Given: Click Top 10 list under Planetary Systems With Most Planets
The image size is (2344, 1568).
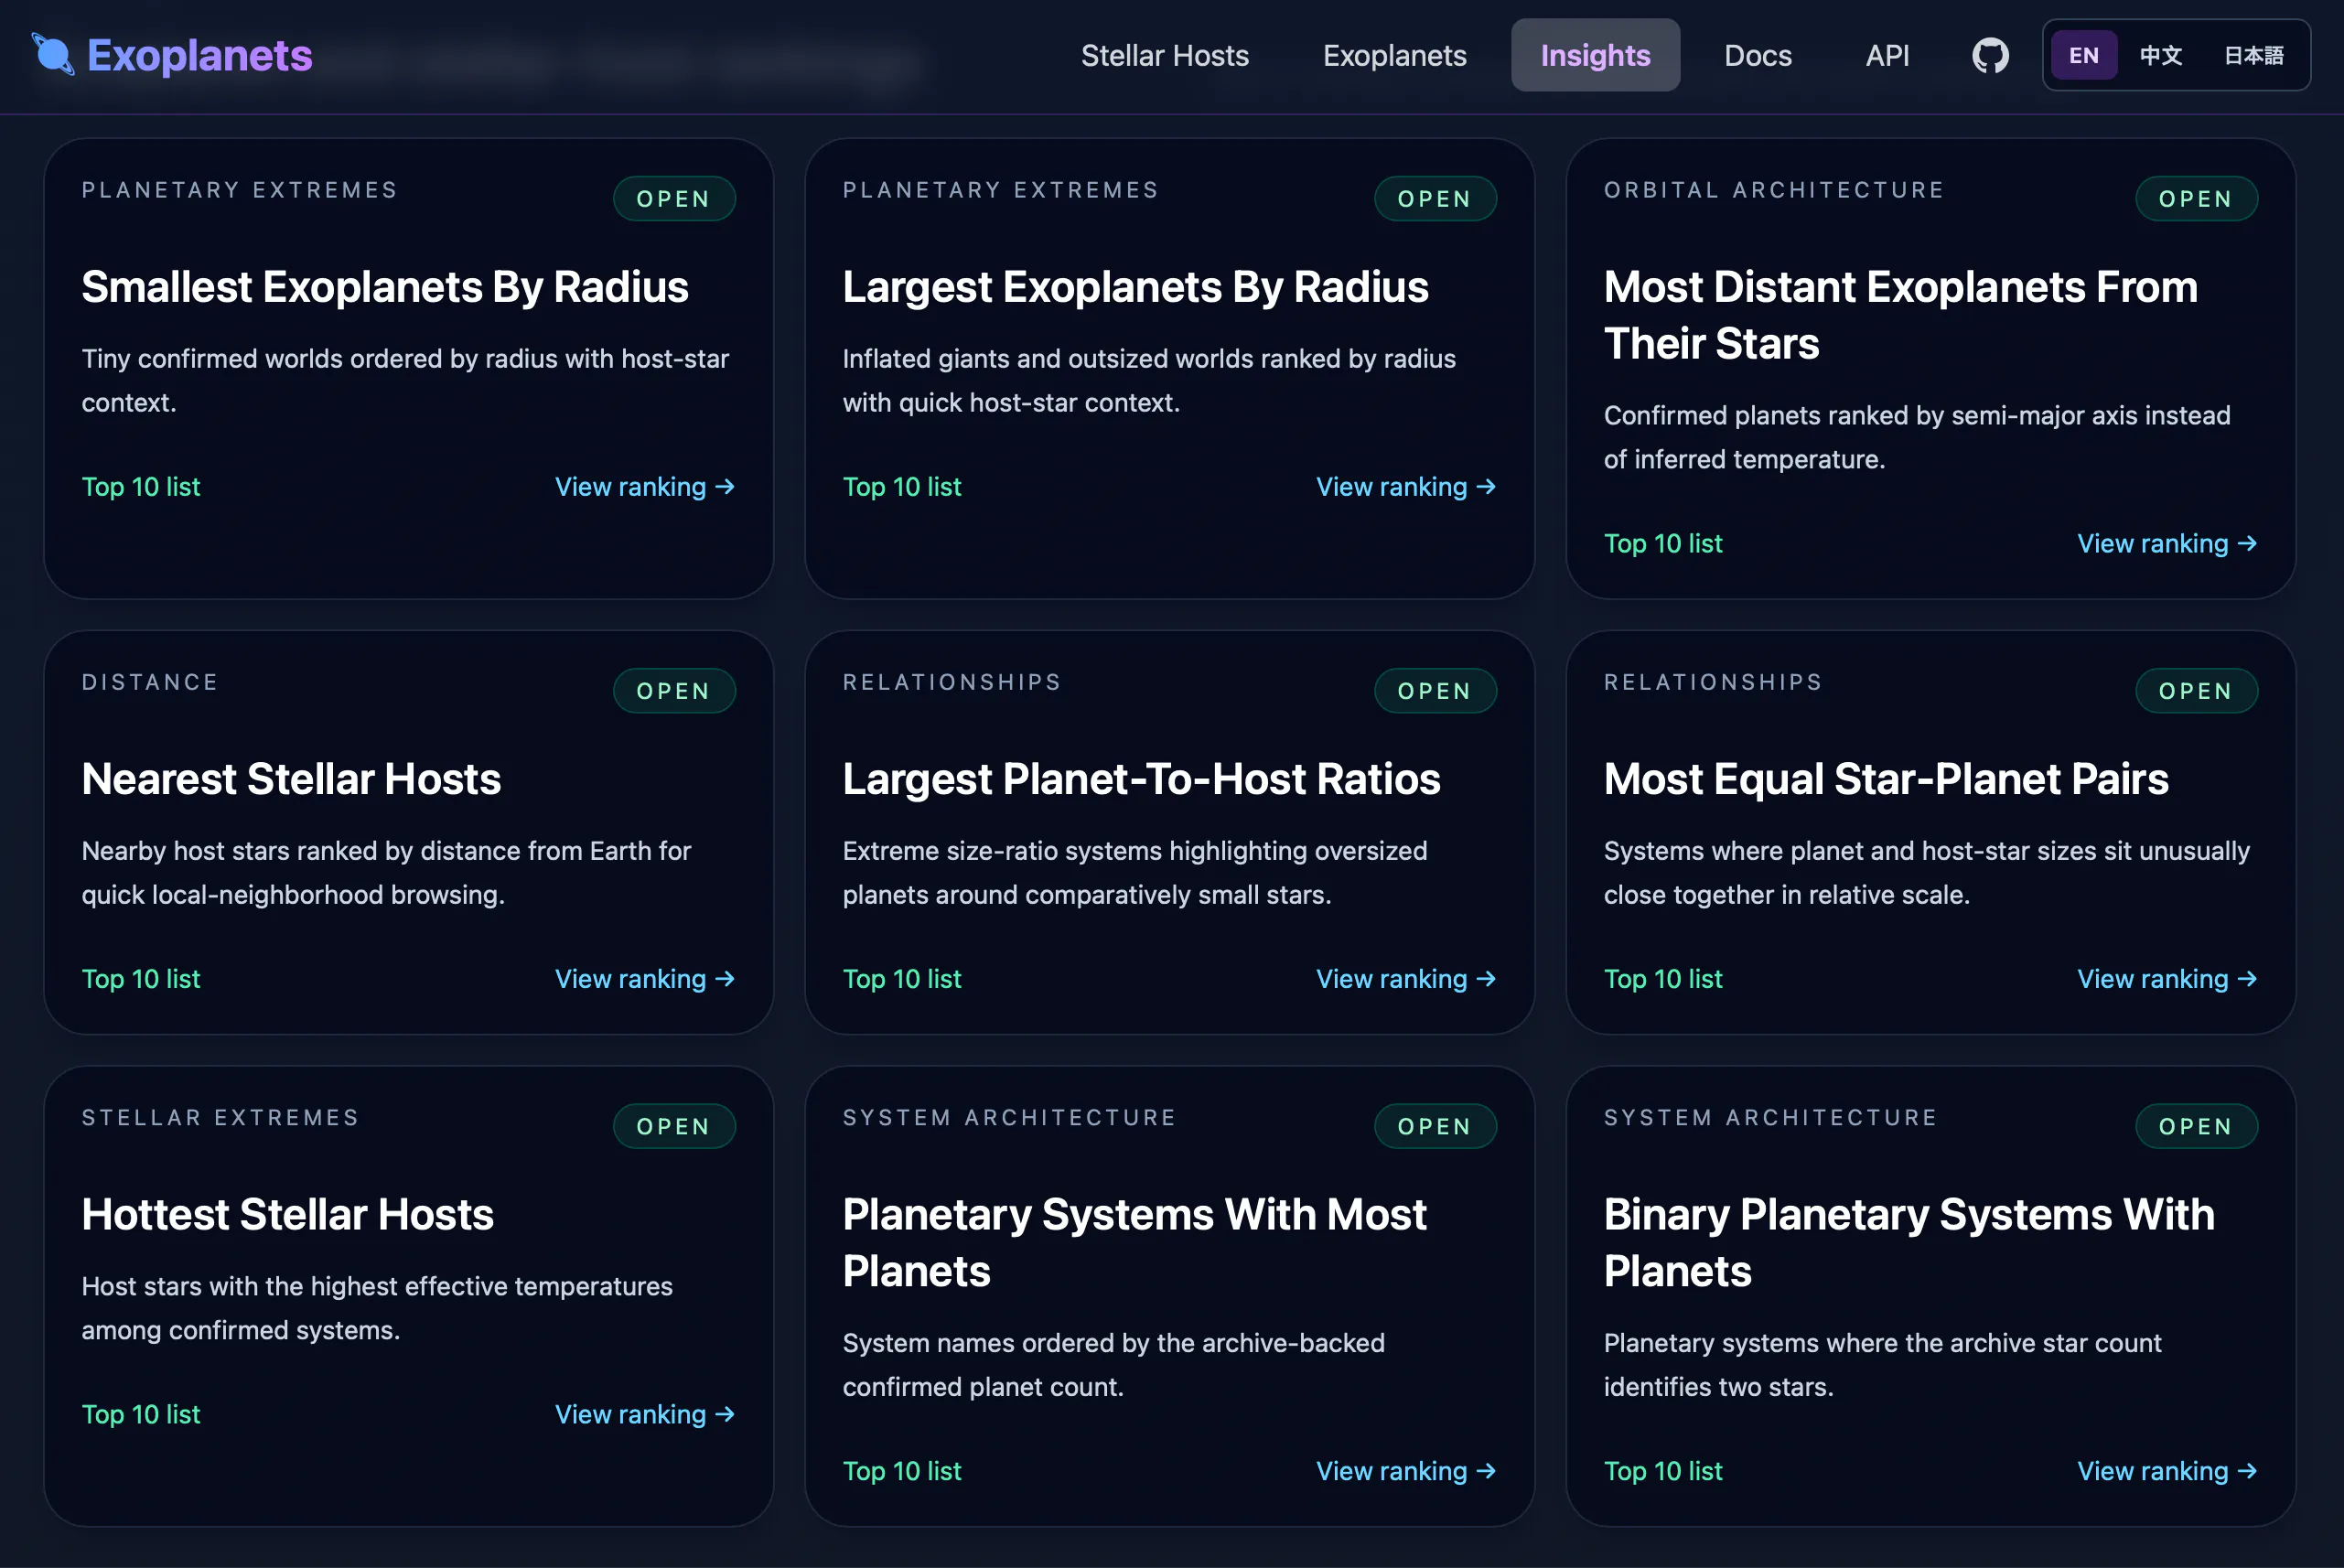Looking at the screenshot, I should click(902, 1471).
